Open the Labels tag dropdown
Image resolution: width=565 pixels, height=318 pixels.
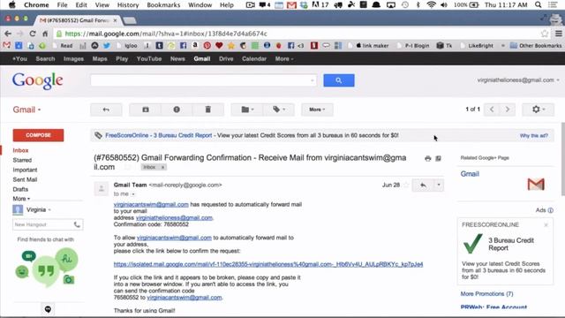coord(279,110)
